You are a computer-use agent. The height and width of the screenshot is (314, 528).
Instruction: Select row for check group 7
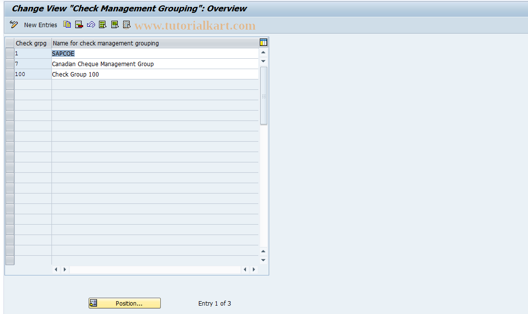click(10, 64)
